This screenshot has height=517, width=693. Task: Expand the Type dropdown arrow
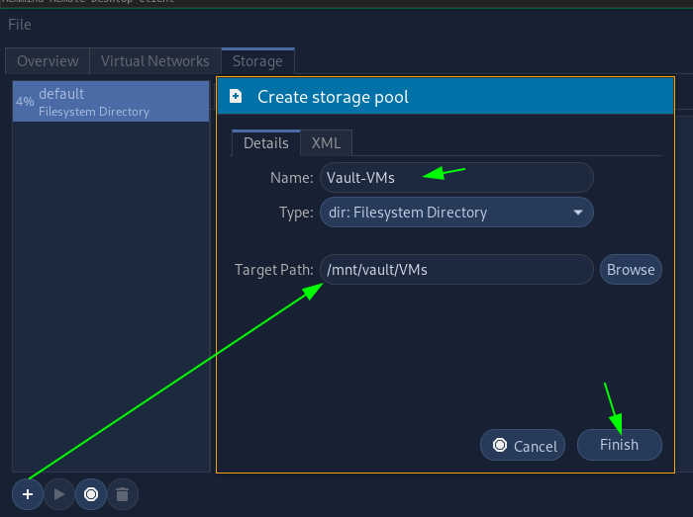(577, 212)
